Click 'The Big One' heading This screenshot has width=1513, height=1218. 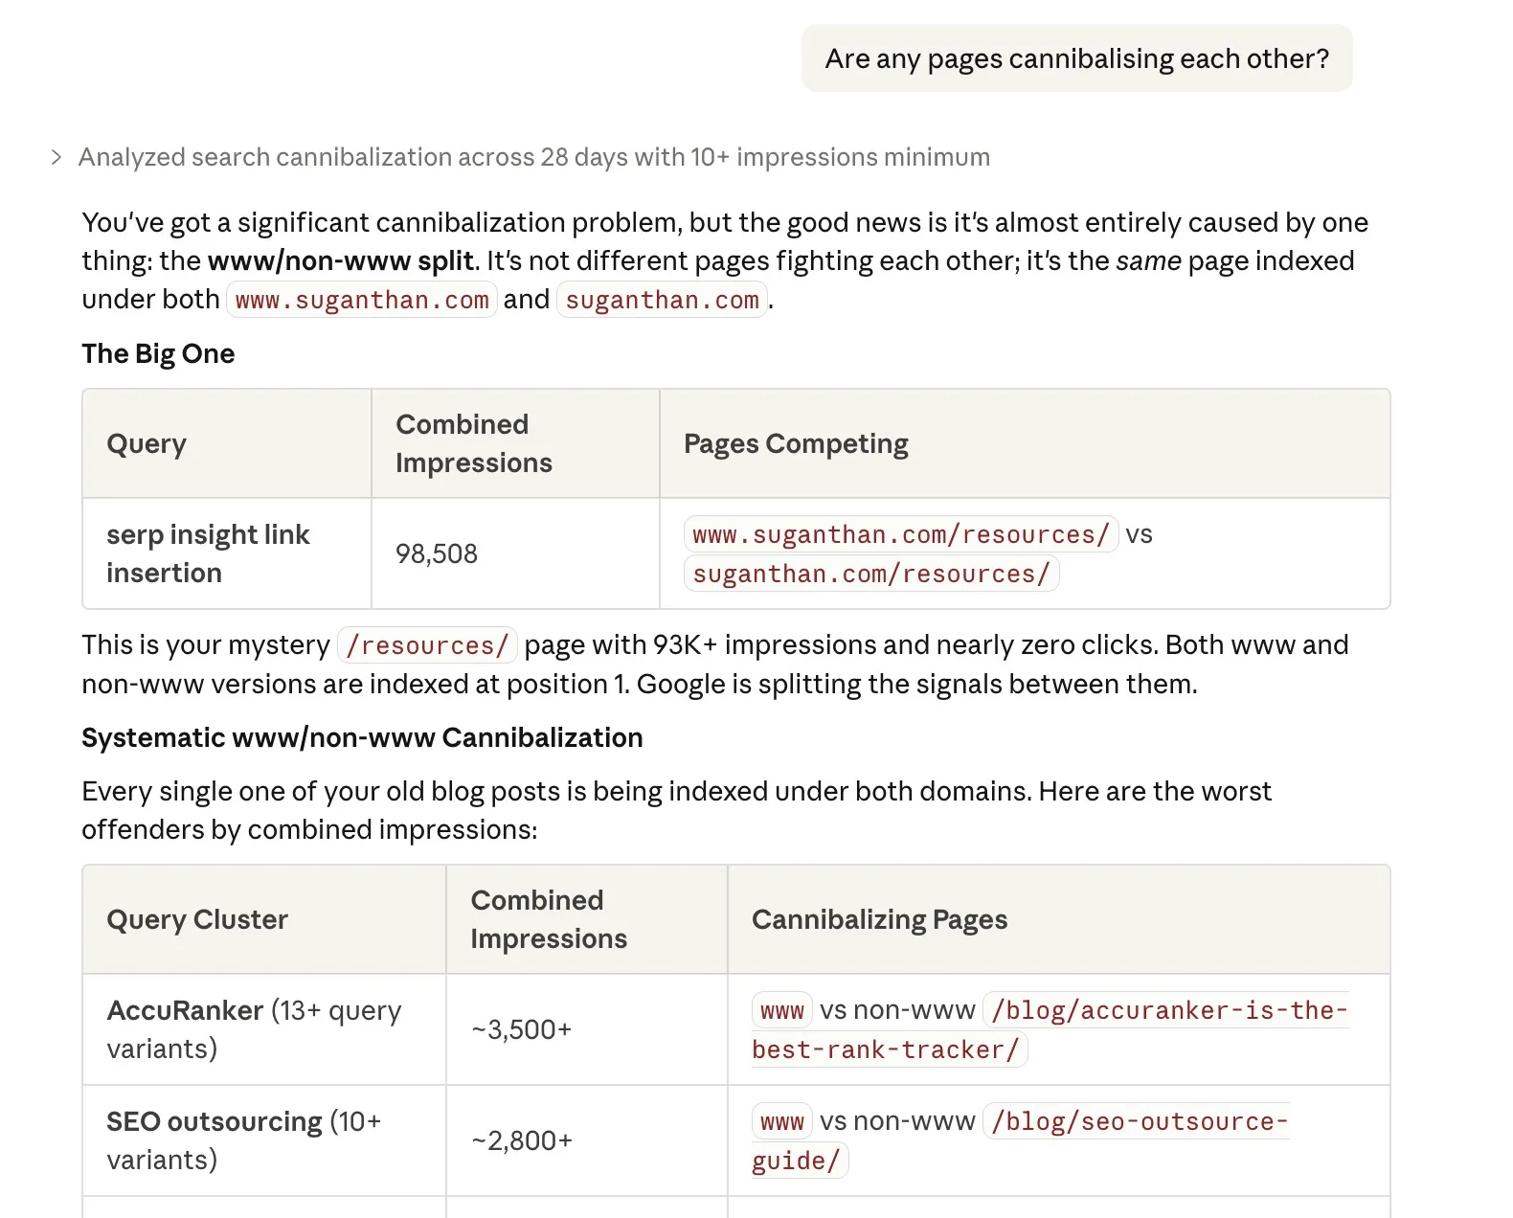point(158,353)
